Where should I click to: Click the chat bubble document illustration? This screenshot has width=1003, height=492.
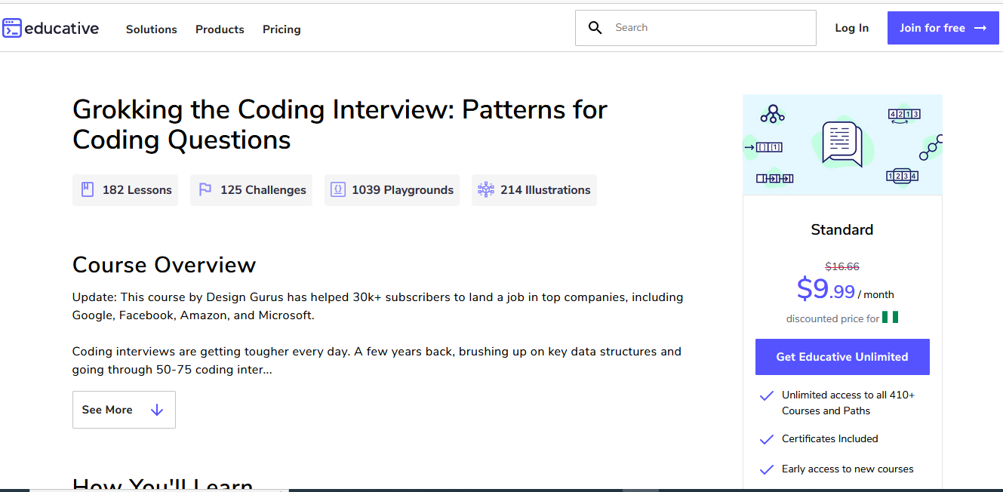click(842, 143)
